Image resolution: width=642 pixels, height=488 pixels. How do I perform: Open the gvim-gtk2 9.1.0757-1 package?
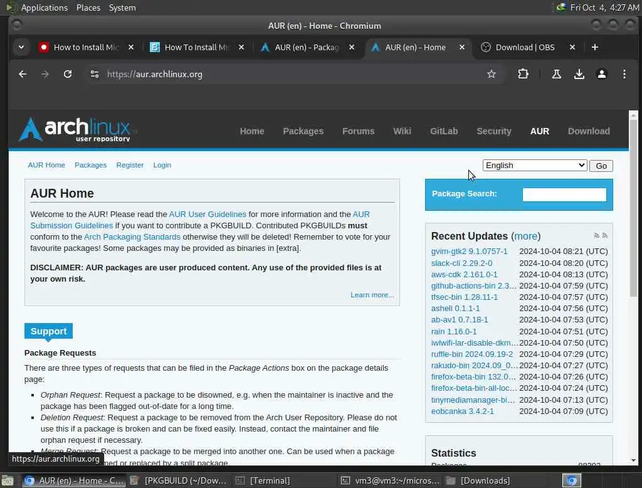click(x=469, y=252)
